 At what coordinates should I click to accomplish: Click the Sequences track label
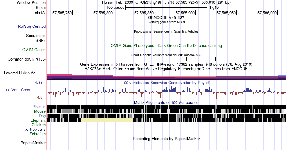[x=36, y=36]
